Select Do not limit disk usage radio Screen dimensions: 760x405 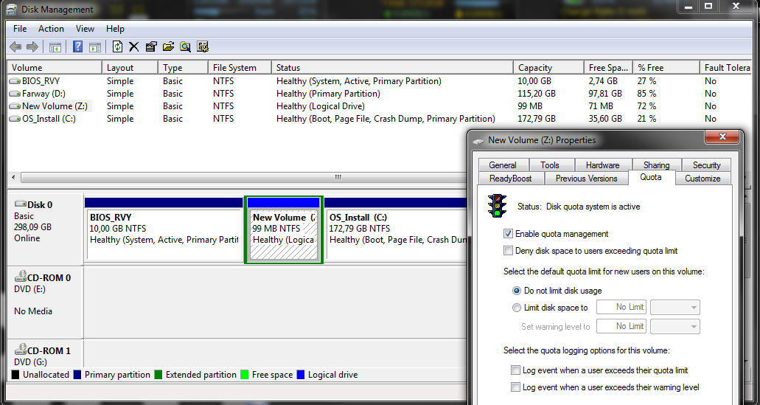(x=517, y=291)
